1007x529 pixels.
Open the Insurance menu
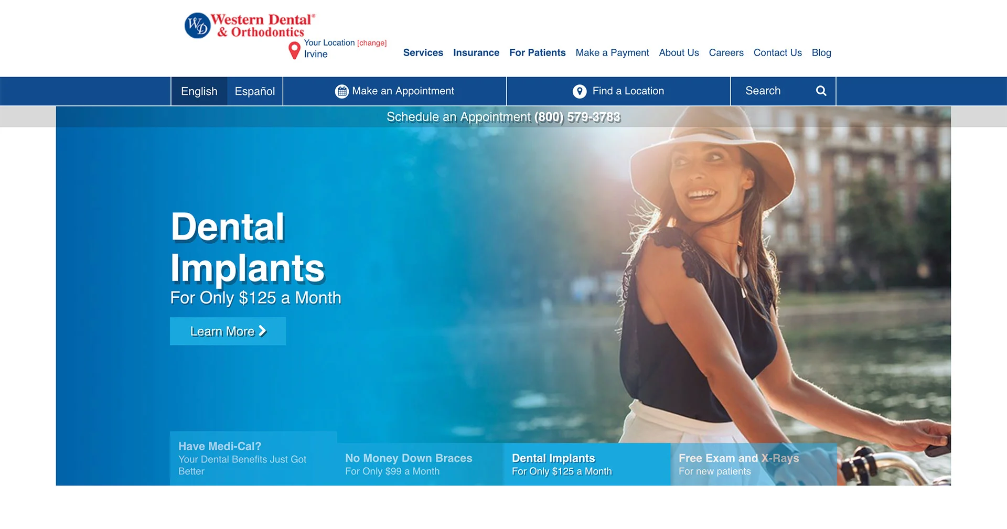[476, 52]
